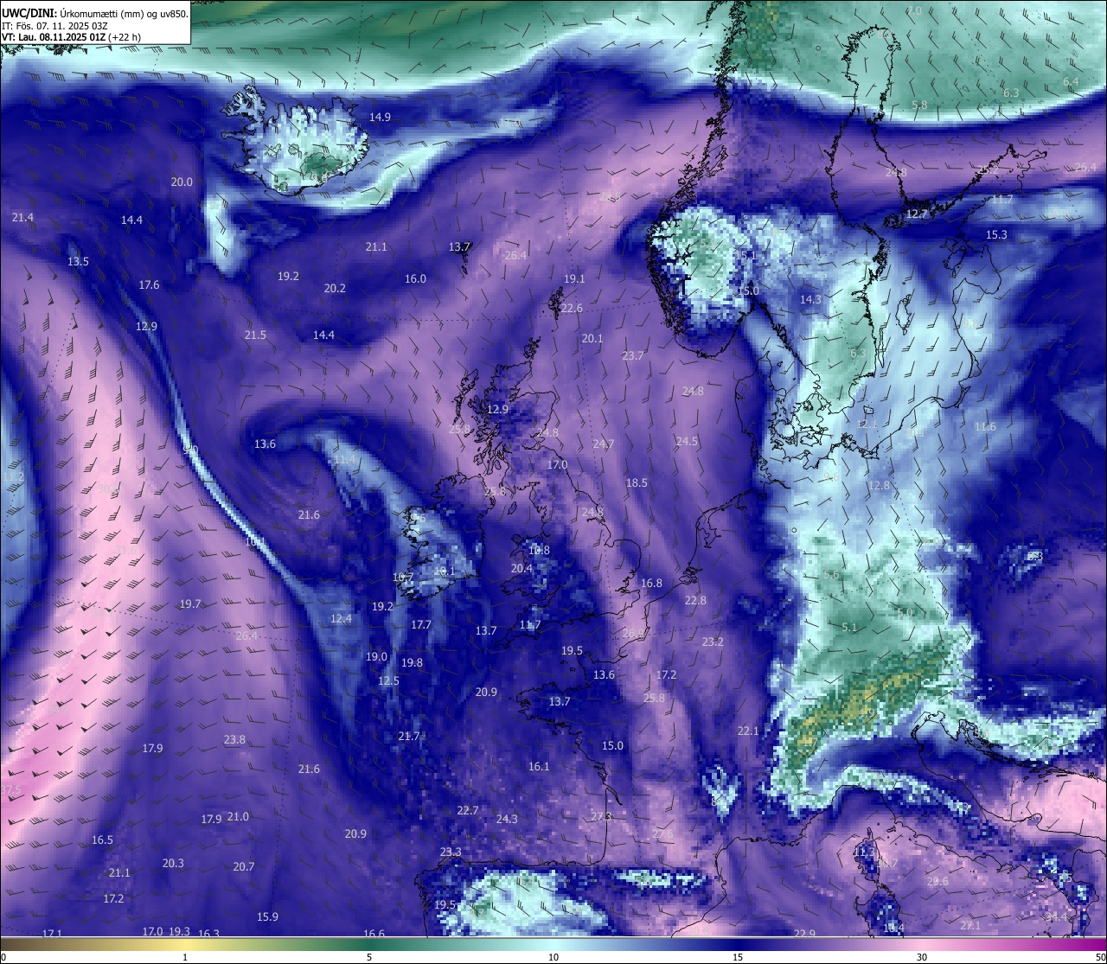Click the 20.0 value southwest of Iceland
Viewport: 1107px width, 964px height.
[x=182, y=182]
